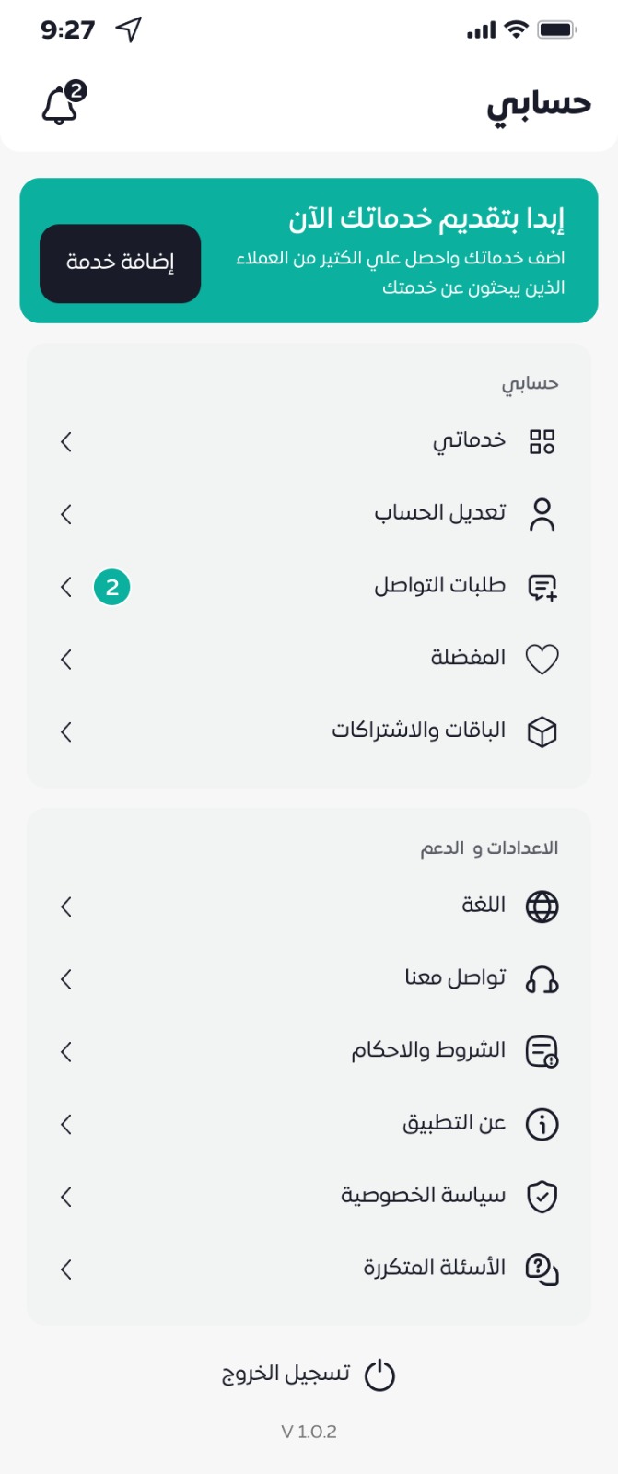Tap the info icon for عن التطبيق
Screen dimensions: 618x1474
pyautogui.click(x=542, y=1124)
